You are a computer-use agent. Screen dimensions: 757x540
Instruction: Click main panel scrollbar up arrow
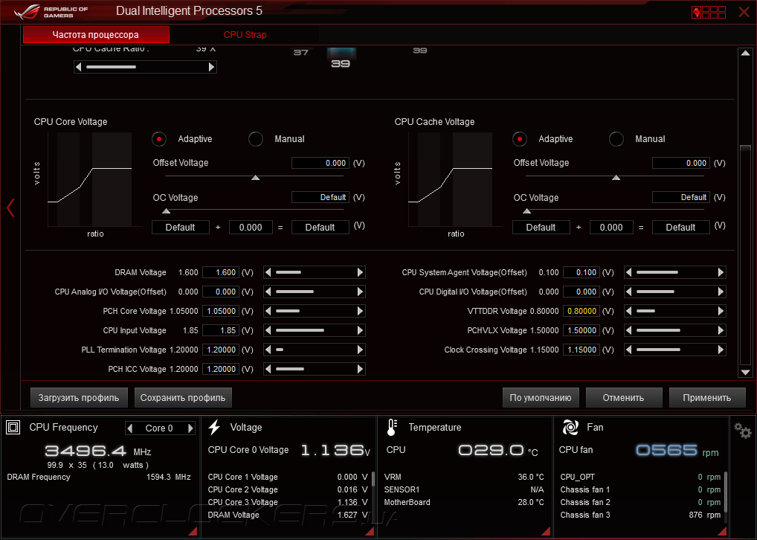pos(745,53)
